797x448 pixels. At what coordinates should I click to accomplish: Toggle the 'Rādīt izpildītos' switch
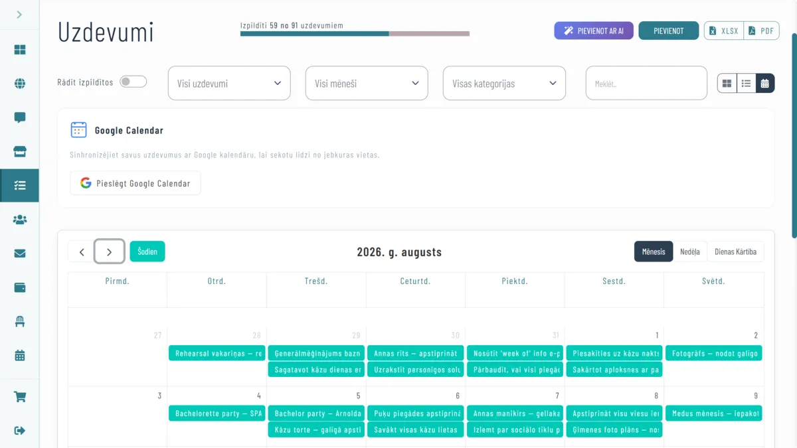tap(133, 82)
